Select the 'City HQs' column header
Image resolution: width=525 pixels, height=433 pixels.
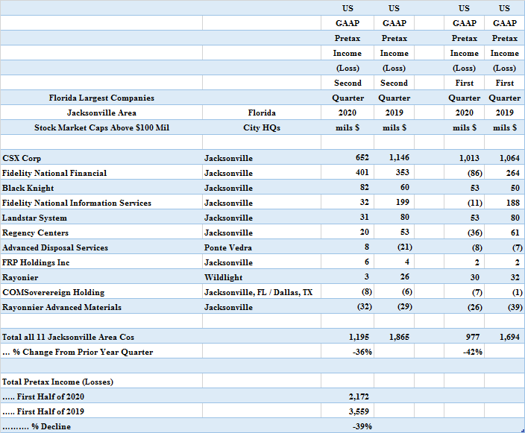point(262,128)
